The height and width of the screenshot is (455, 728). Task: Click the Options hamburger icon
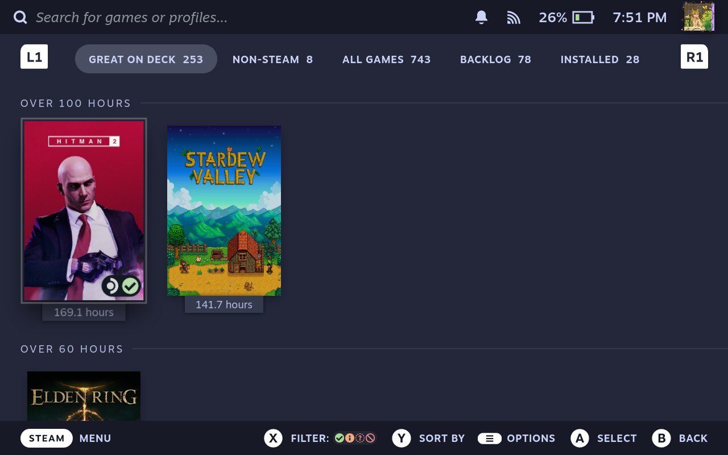489,438
